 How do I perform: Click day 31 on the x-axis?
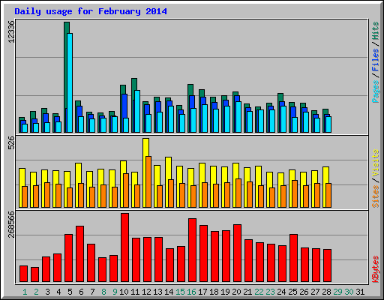pyautogui.click(x=360, y=292)
